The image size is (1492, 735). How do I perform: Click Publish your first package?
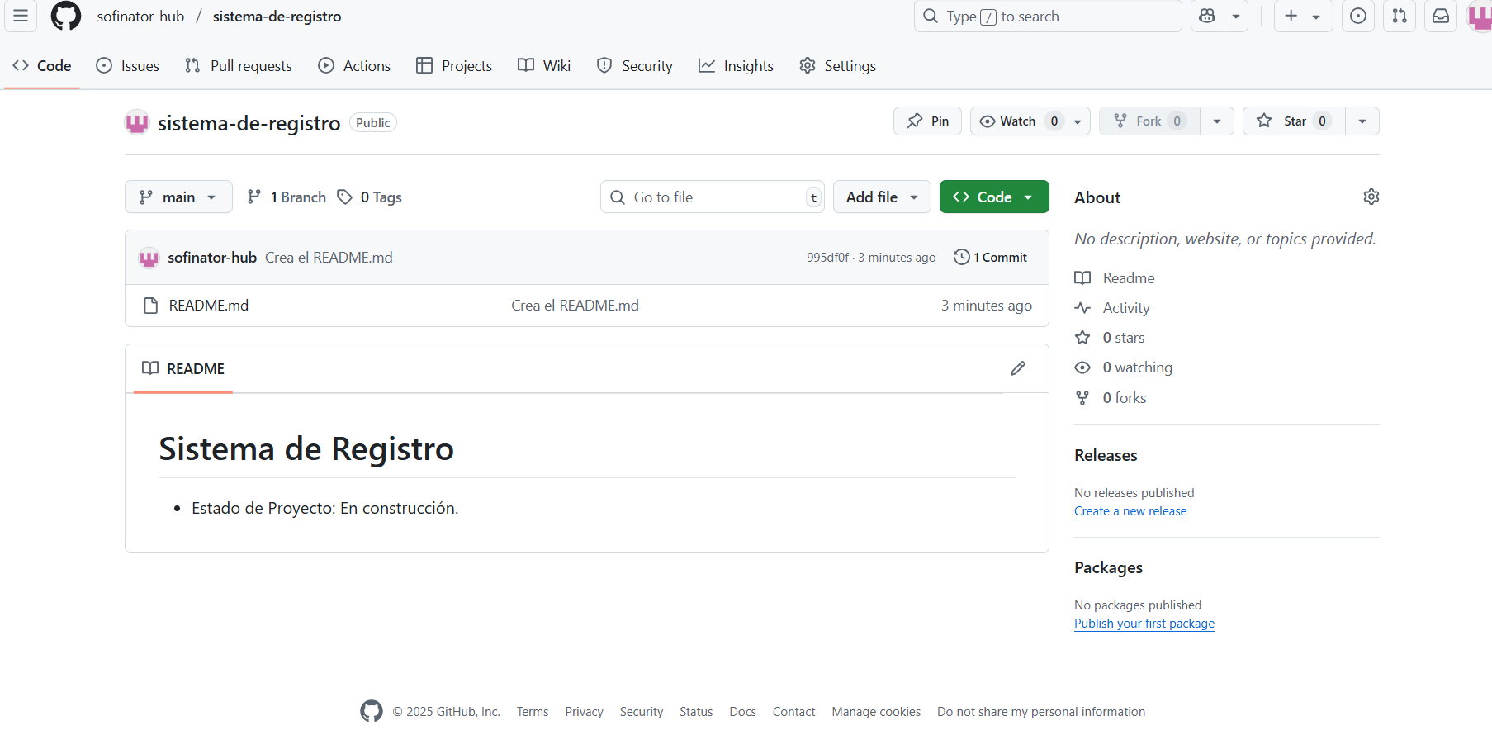(x=1144, y=624)
